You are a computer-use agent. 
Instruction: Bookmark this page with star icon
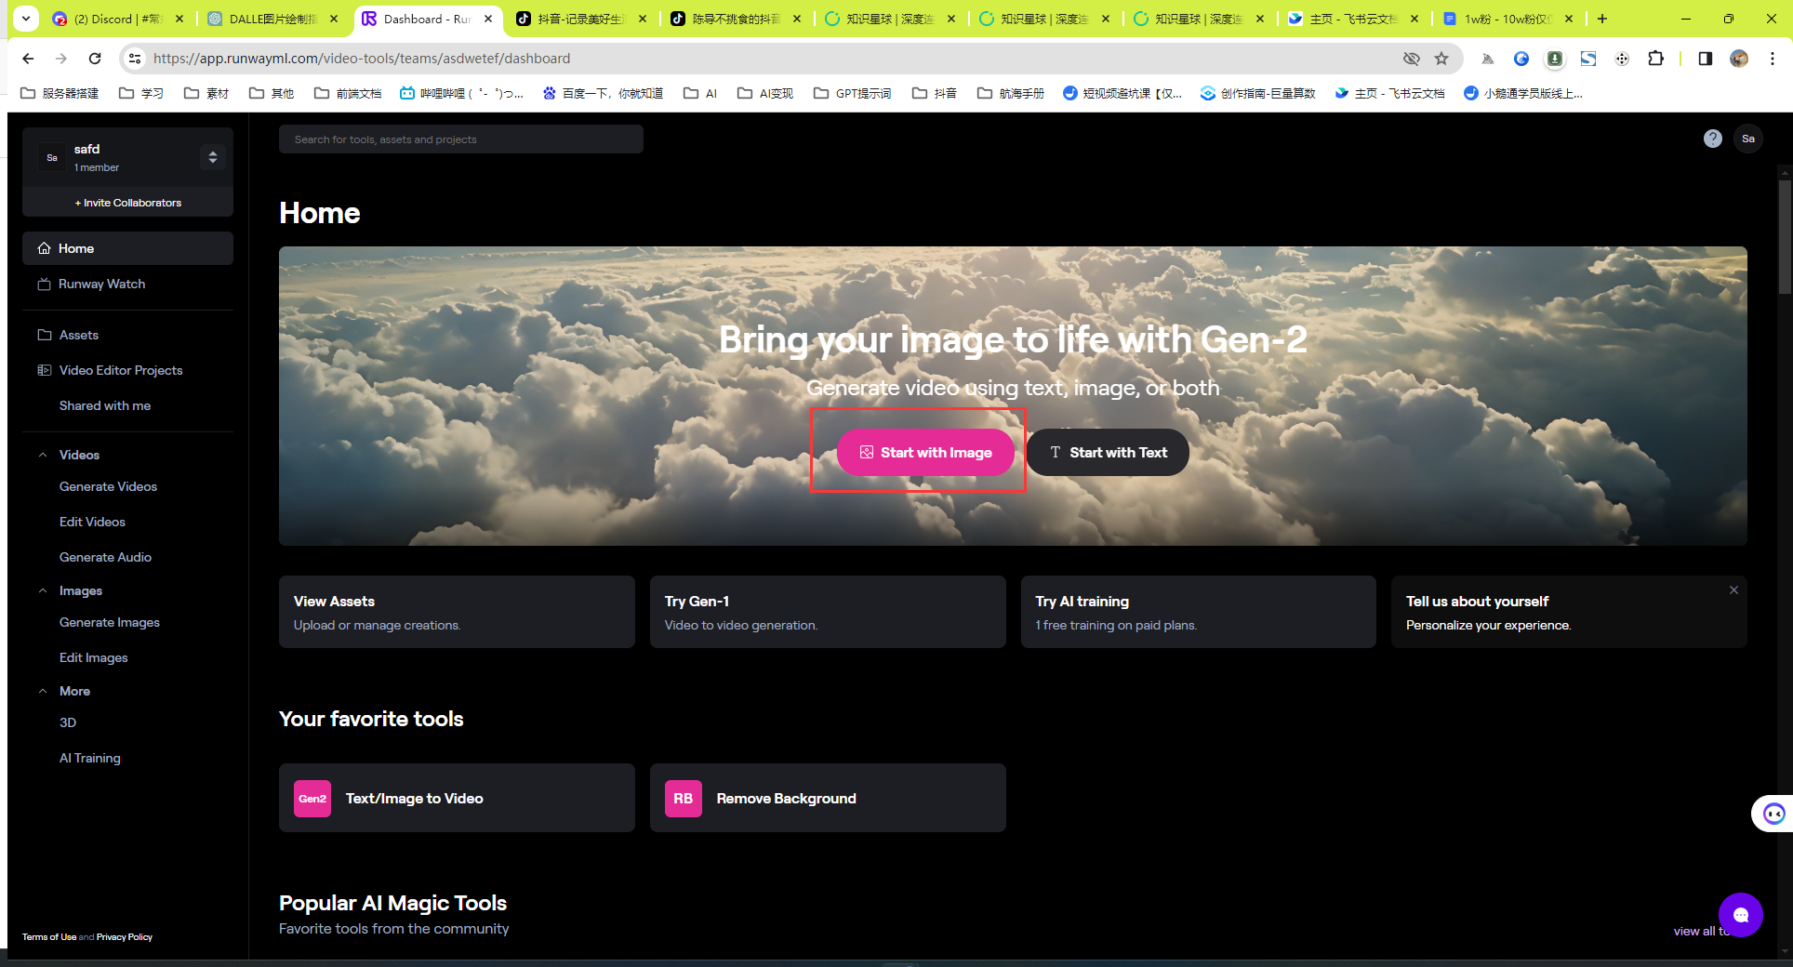point(1441,59)
